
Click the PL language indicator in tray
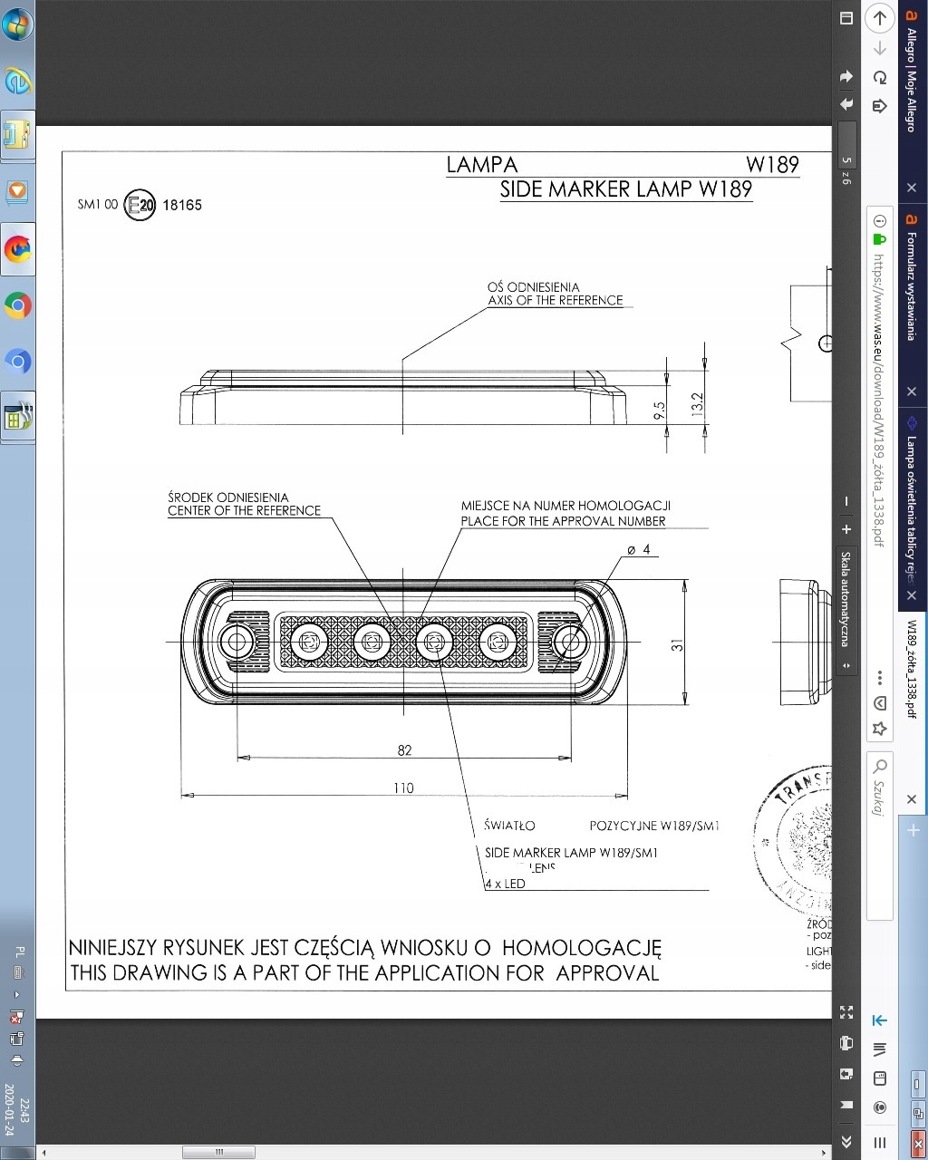coord(20,952)
